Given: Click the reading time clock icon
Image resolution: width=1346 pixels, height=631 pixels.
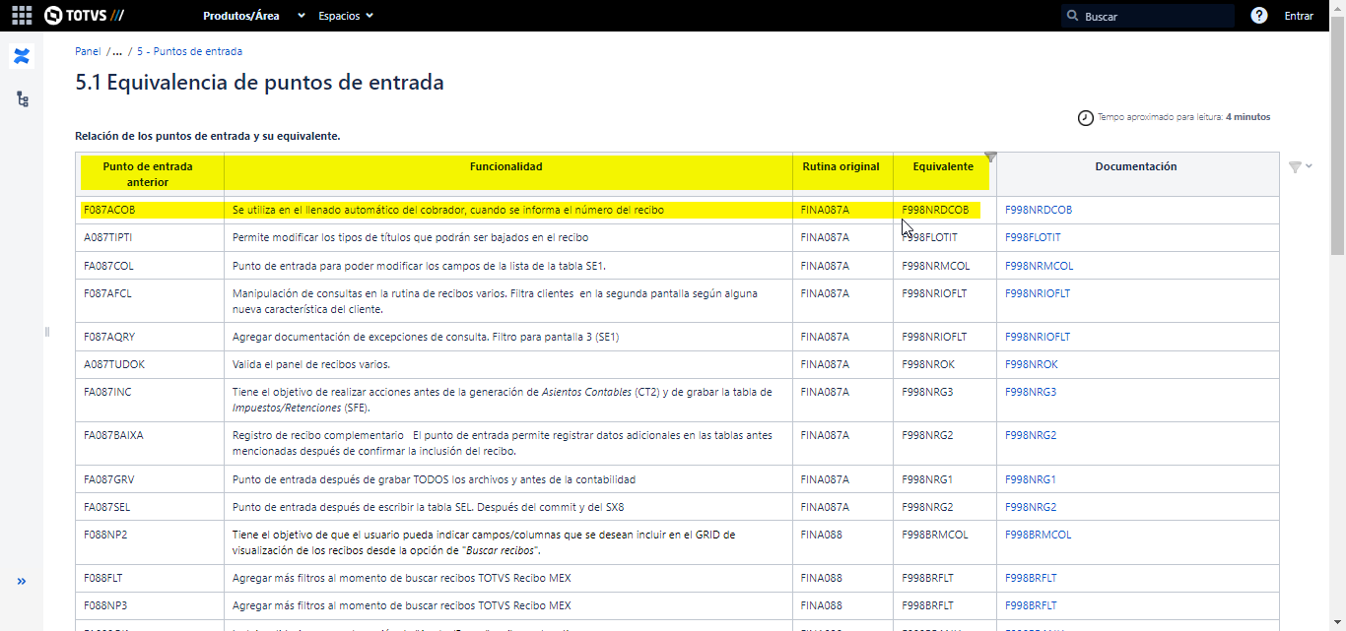Looking at the screenshot, I should 1086,117.
